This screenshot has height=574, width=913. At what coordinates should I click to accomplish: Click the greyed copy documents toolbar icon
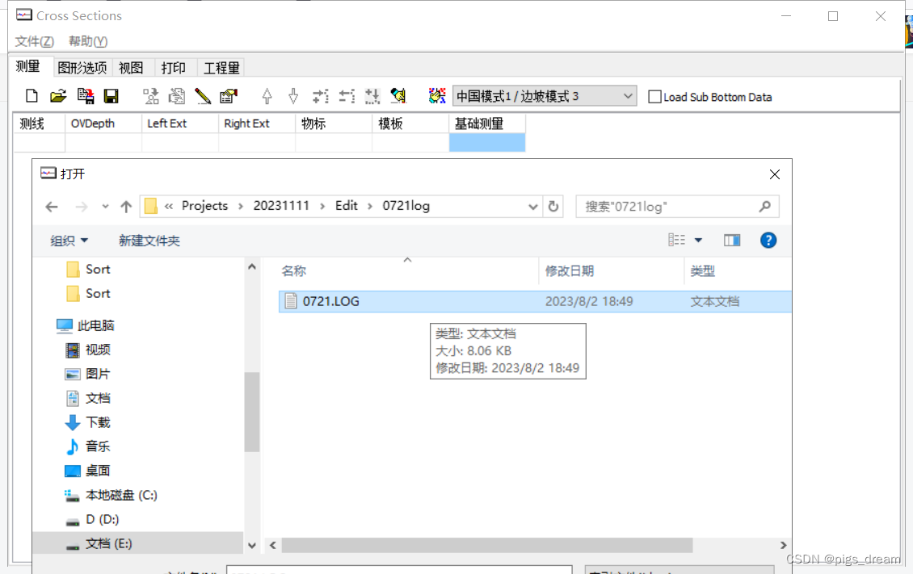point(176,96)
